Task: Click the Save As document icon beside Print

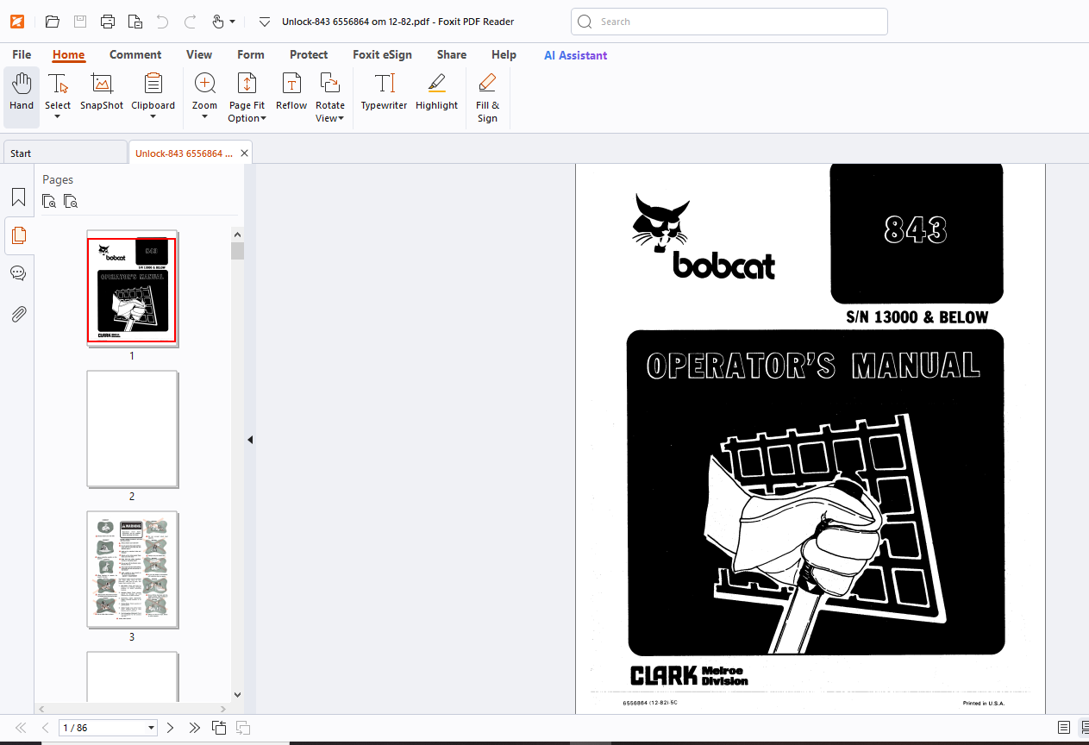Action: [x=135, y=22]
